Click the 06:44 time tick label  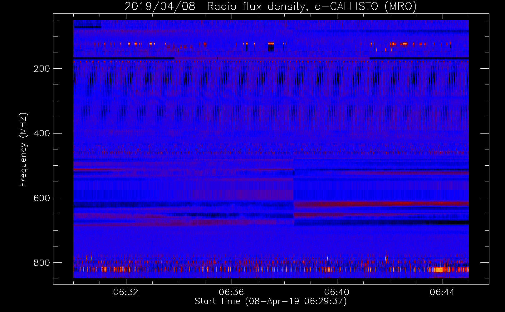point(442,292)
